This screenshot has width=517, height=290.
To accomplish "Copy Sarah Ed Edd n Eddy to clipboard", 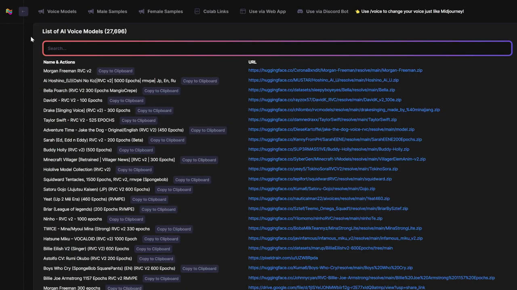I will (167, 140).
